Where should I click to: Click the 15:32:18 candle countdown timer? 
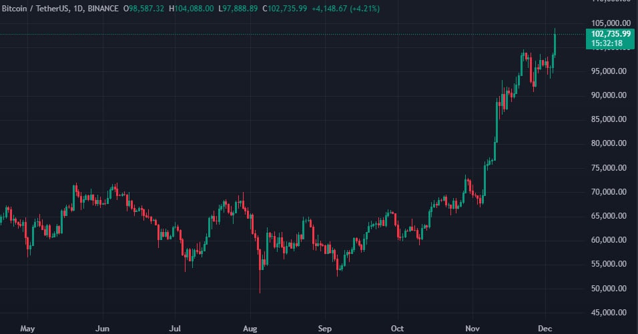coord(607,43)
